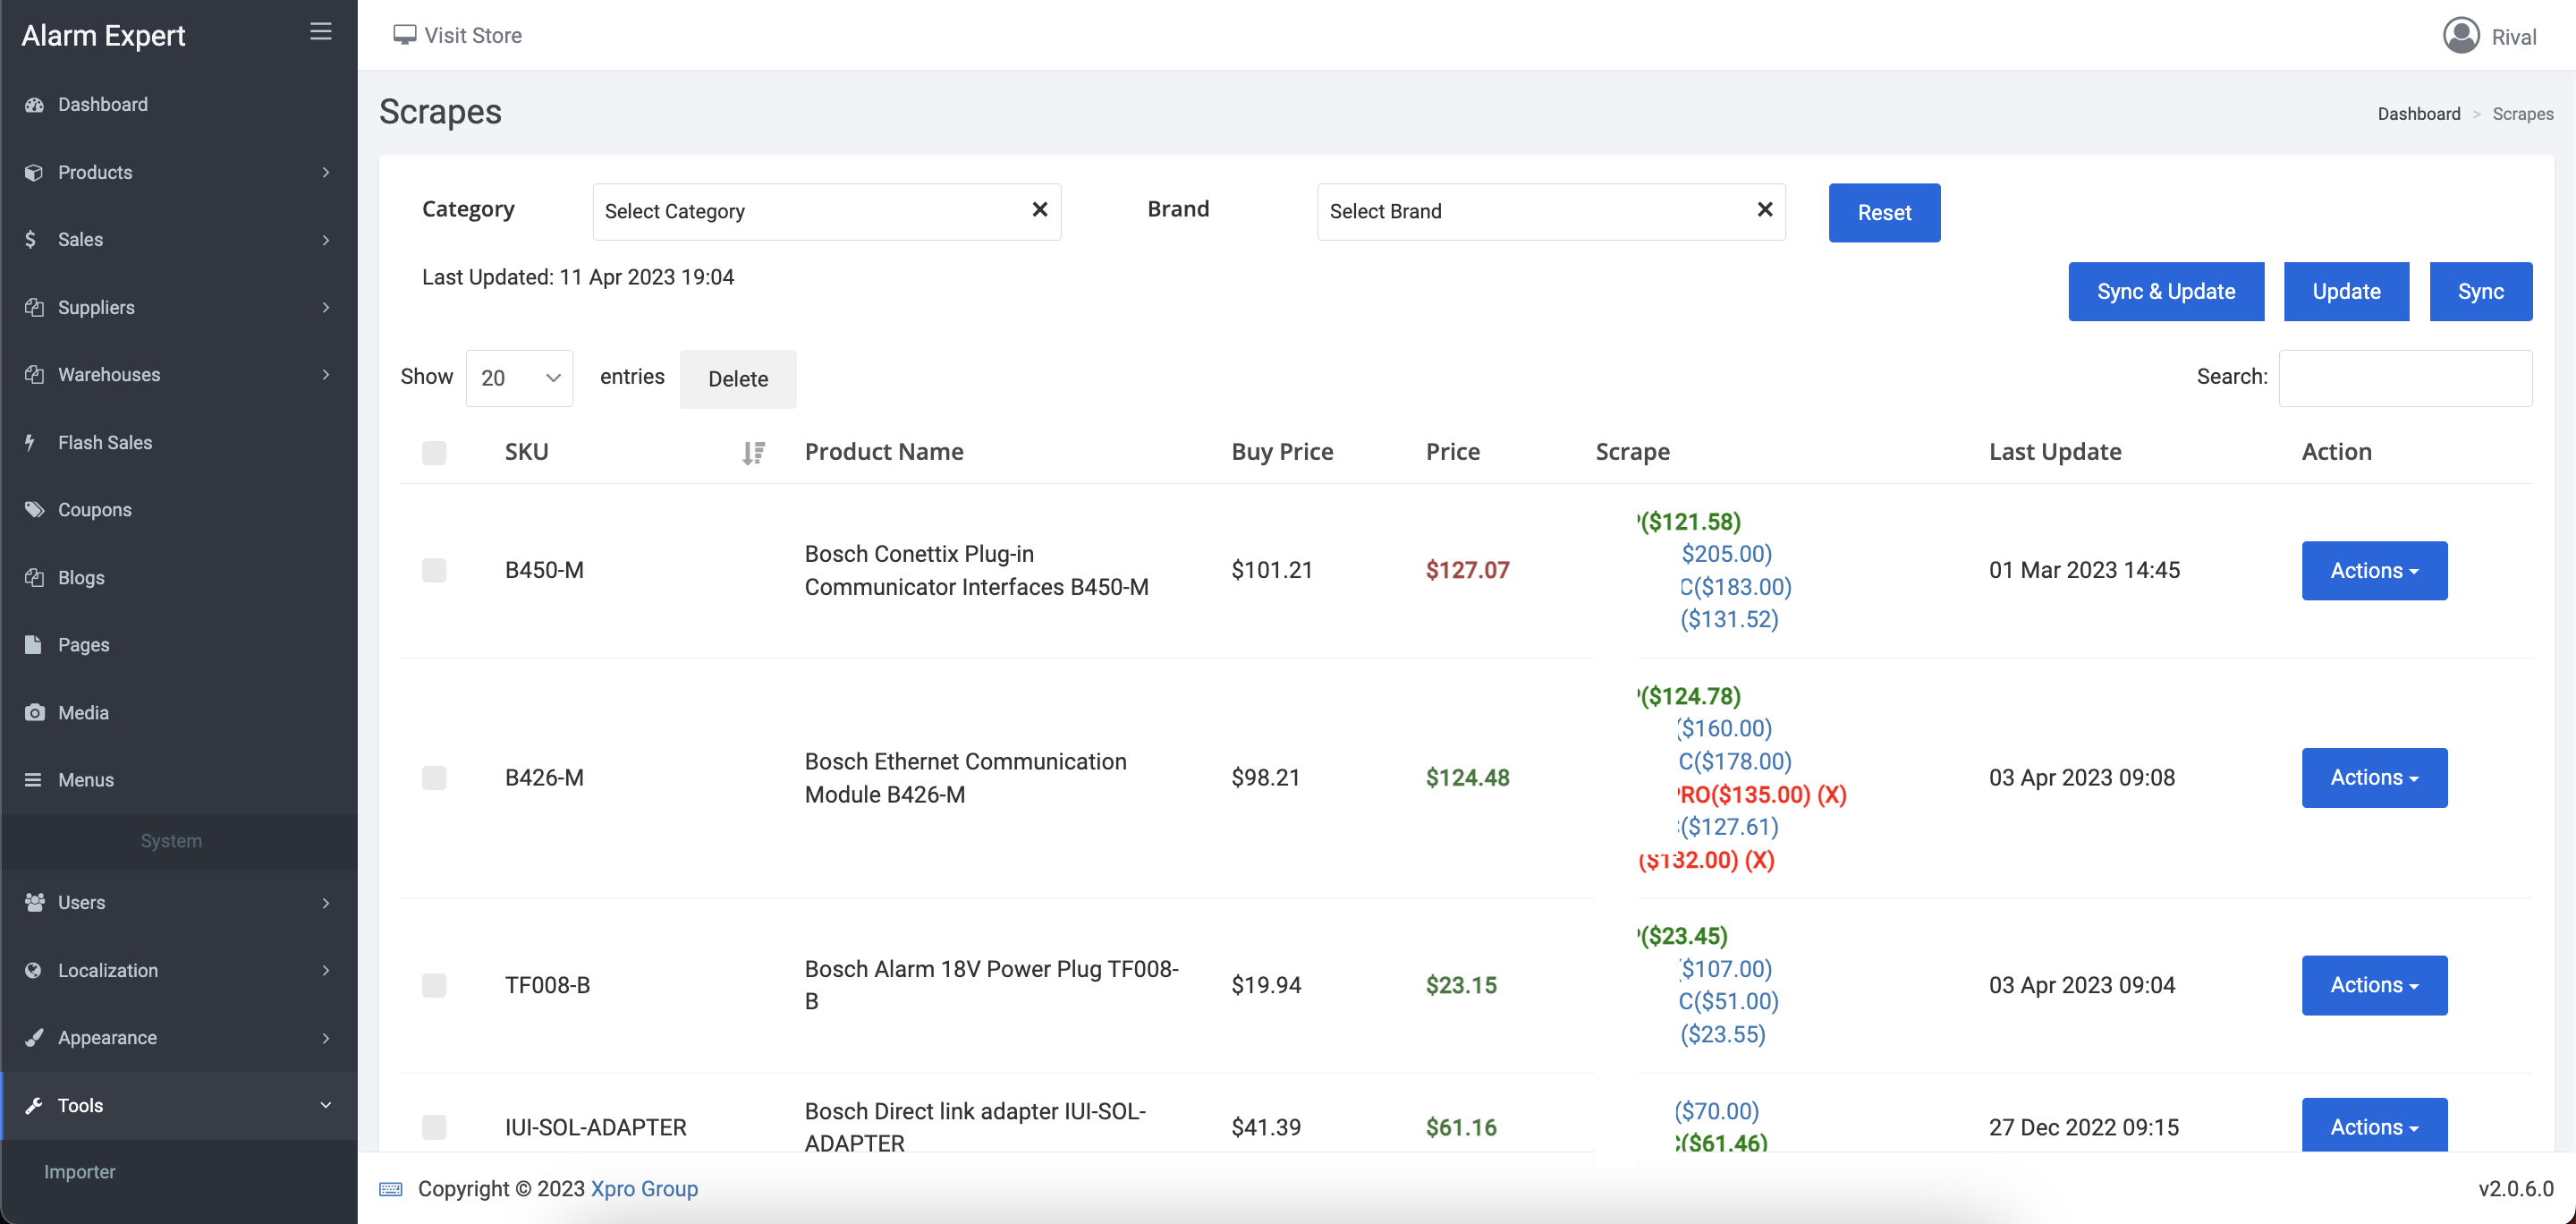Clear the Select Category field with X
The width and height of the screenshot is (2576, 1224).
click(1039, 209)
